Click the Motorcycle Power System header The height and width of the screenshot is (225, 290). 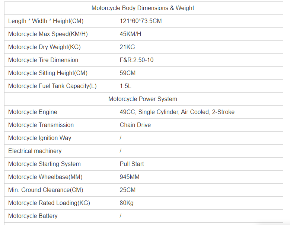pos(143,99)
